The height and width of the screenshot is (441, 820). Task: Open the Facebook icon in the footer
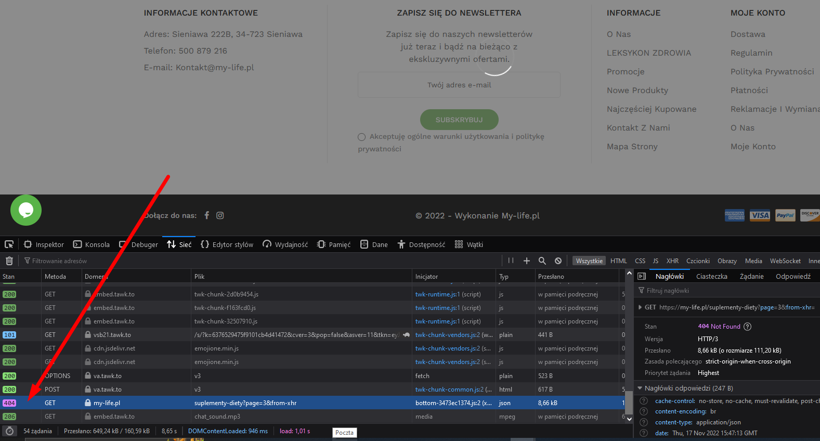[x=206, y=215]
